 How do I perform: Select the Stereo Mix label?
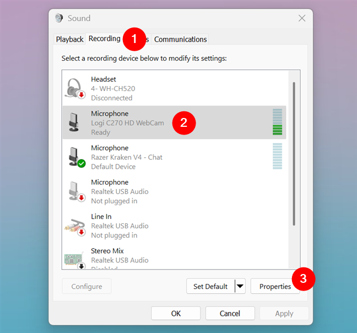107,251
